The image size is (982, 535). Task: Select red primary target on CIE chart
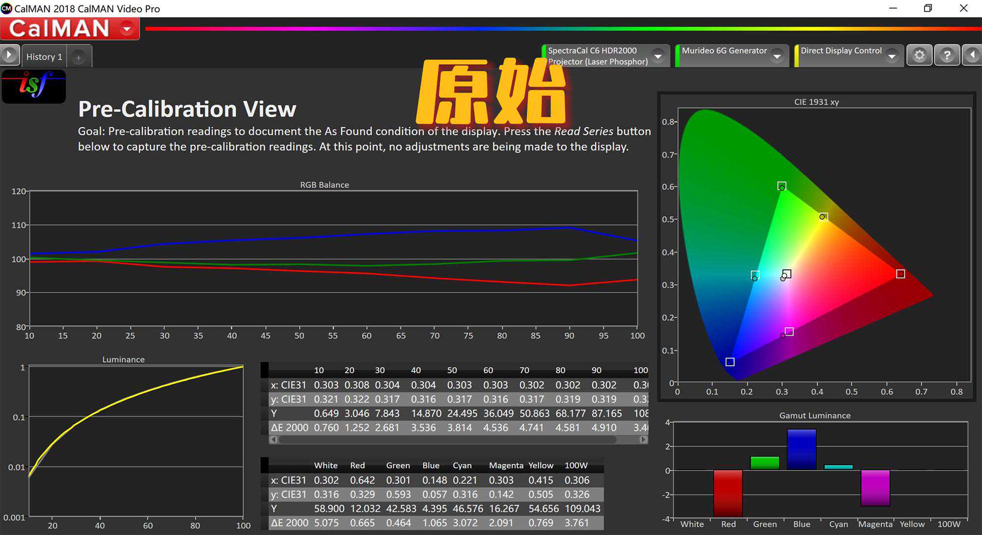900,274
